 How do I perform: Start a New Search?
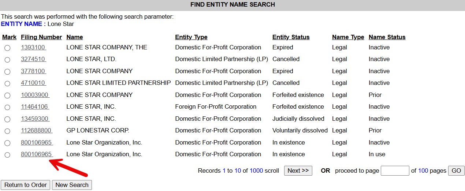[72, 185]
